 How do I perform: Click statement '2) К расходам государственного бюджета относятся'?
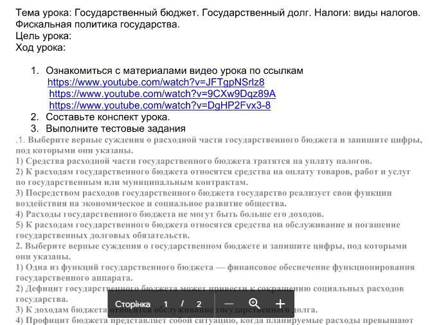[x=213, y=177]
